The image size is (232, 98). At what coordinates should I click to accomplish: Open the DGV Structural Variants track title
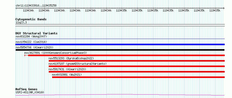tap(36, 33)
